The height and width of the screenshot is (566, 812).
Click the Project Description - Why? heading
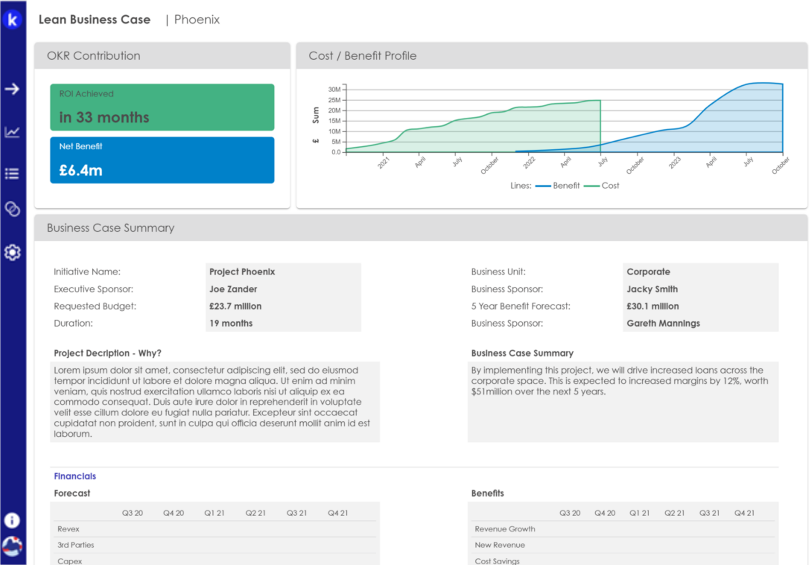coord(107,354)
